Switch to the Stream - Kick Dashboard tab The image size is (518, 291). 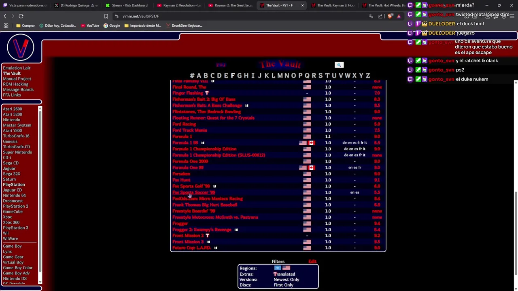[126, 5]
